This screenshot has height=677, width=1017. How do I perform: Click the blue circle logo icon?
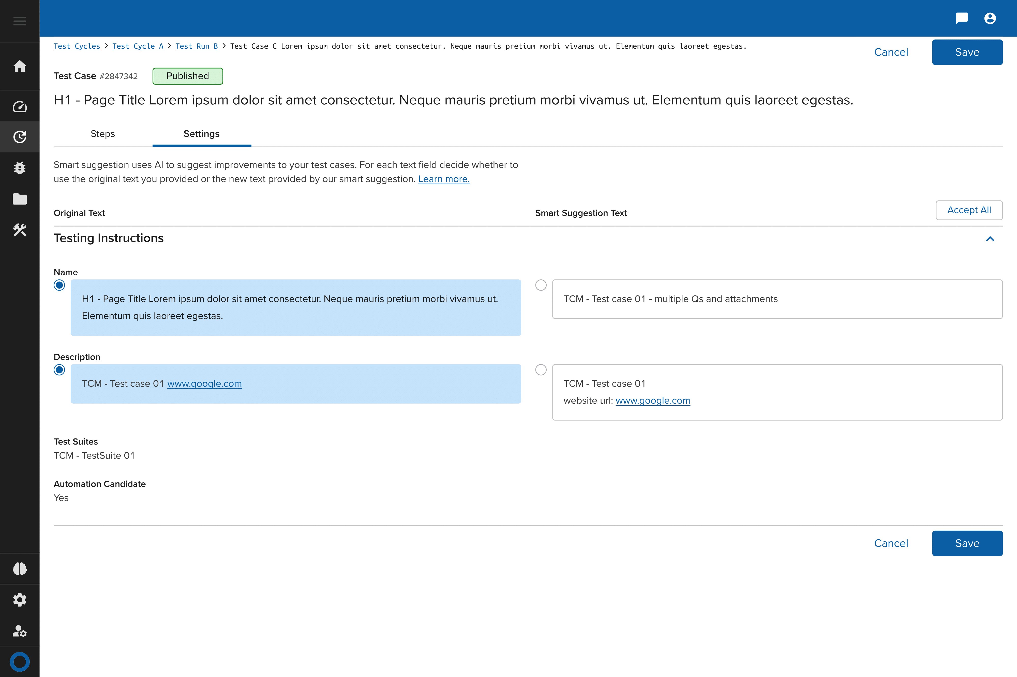click(19, 662)
